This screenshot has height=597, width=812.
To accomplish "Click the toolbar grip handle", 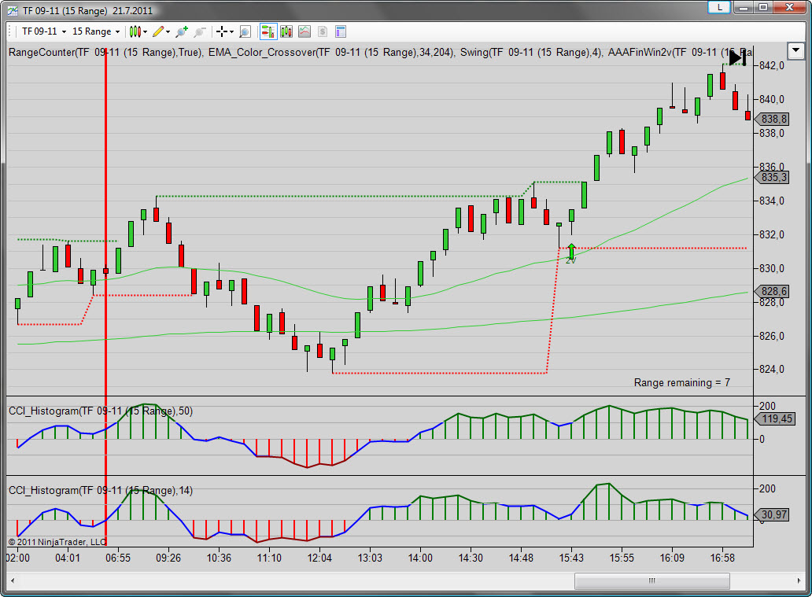I will (x=11, y=31).
